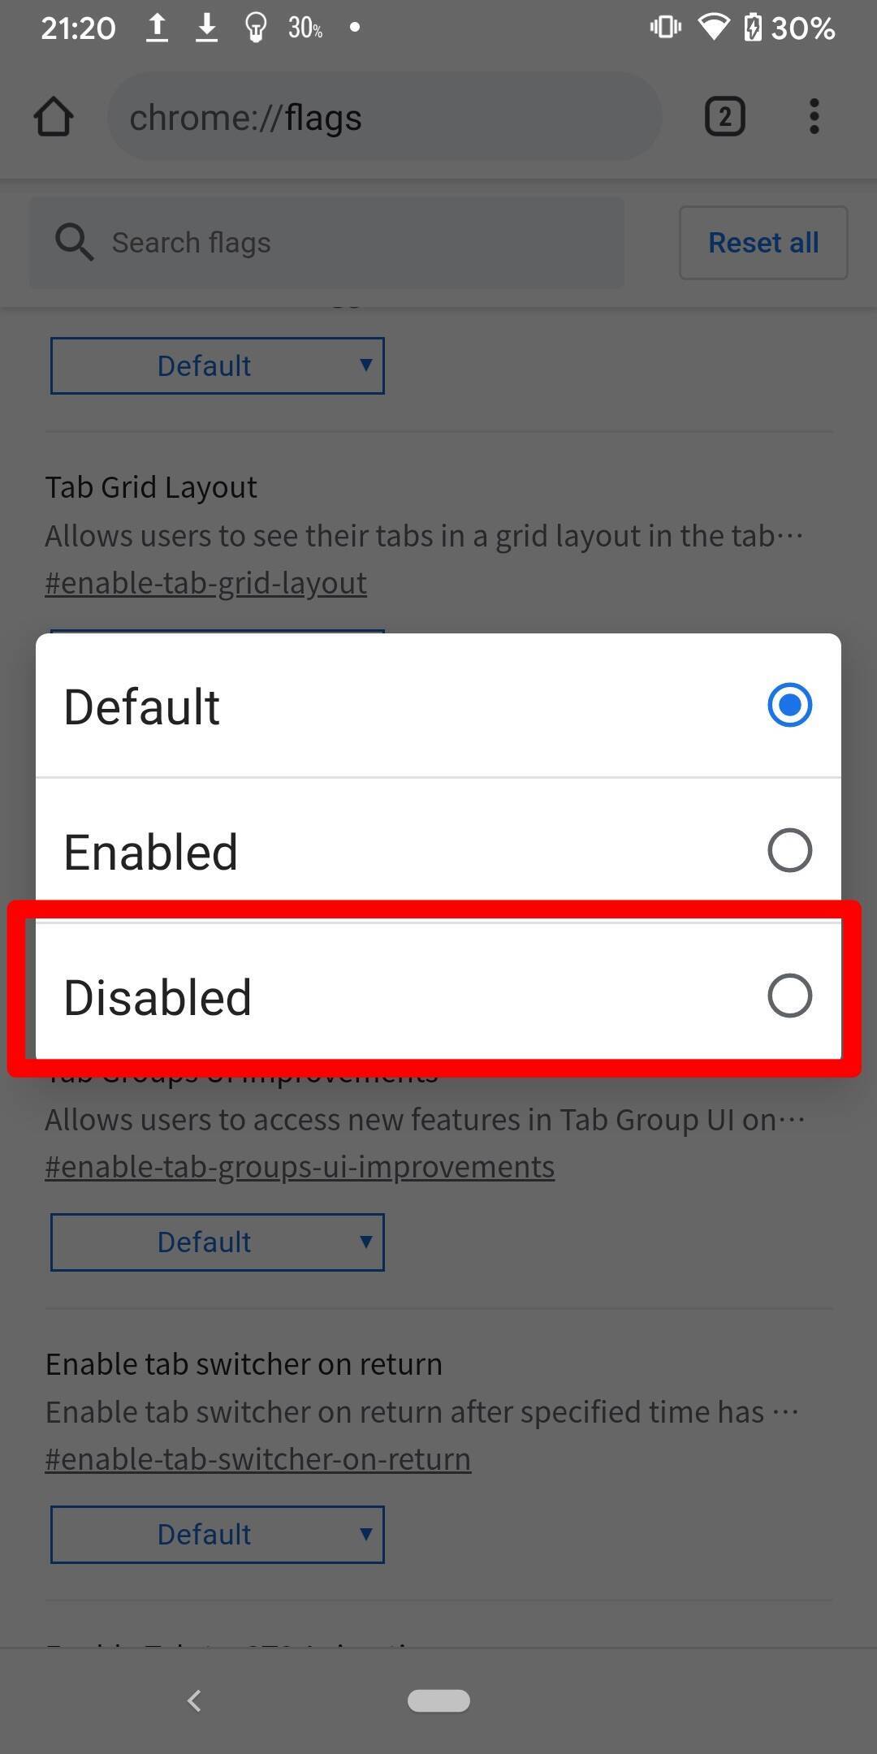Select the Default radio button

(789, 705)
